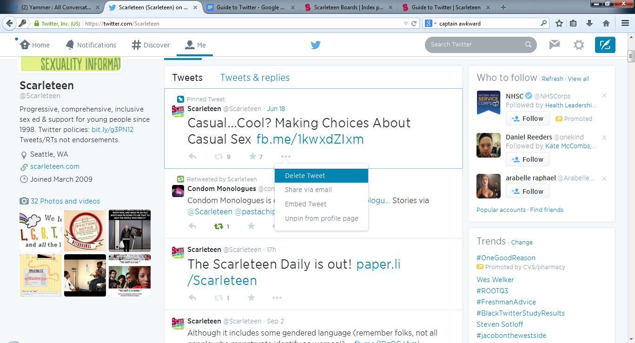
Task: Follow NHSC account
Action: pyautogui.click(x=528, y=119)
